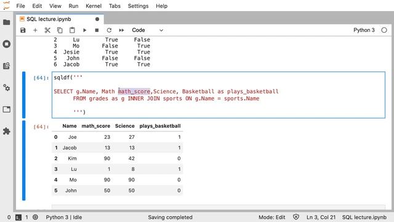Click Ln 3, Col 21 status item
Screen dimensions: 394x222
[x=321, y=217]
